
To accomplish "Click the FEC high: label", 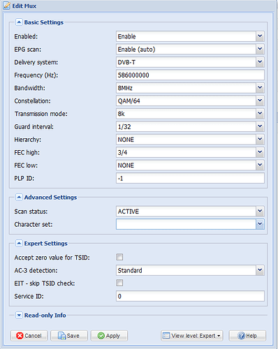I will click(27, 153).
